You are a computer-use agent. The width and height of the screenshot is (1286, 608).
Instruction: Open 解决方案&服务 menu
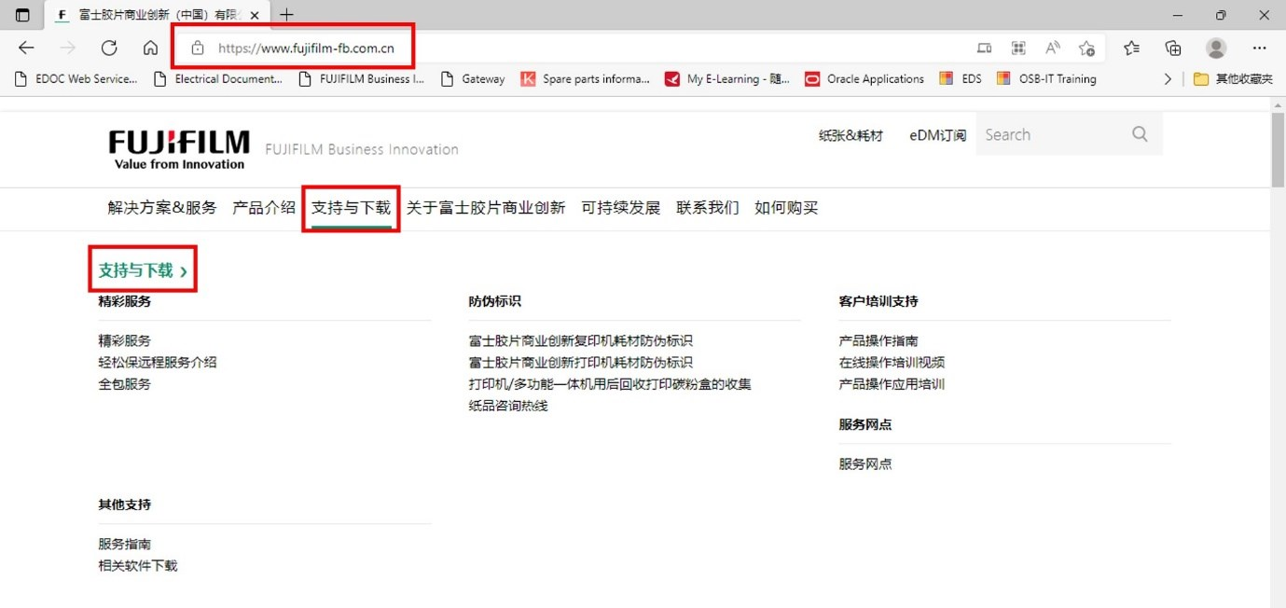[162, 208]
